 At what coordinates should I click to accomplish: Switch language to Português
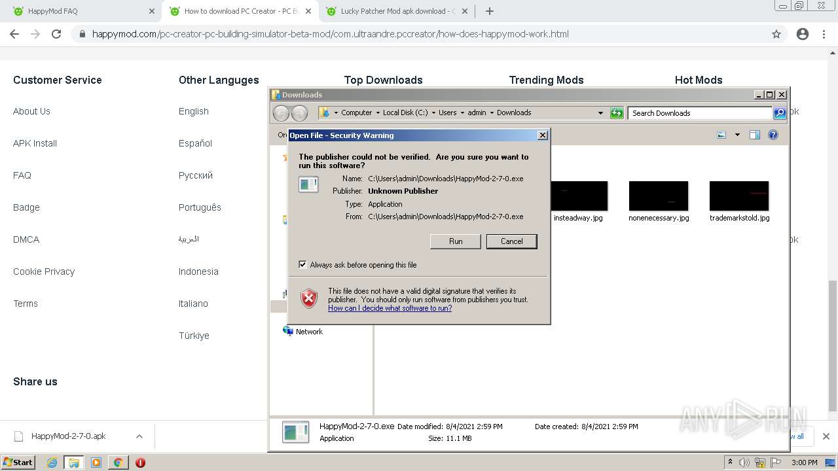(x=200, y=207)
